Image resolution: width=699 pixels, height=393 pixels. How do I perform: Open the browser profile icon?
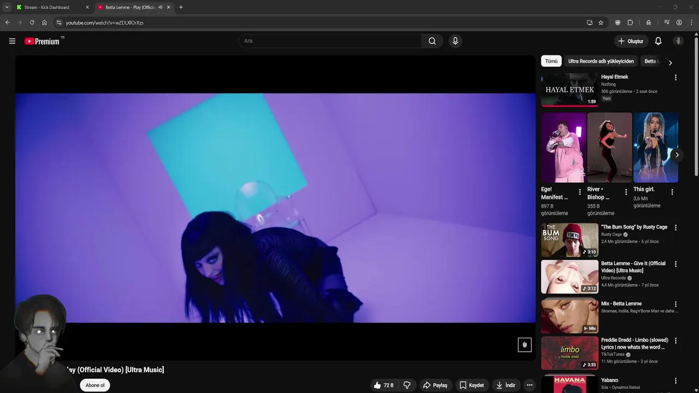pyautogui.click(x=679, y=22)
